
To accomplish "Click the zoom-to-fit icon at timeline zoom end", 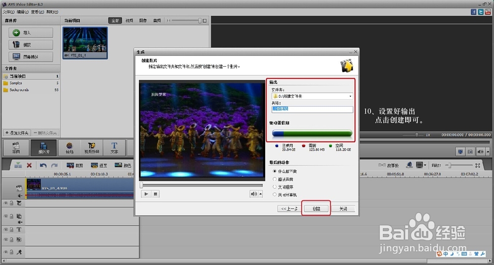I will (x=478, y=165).
